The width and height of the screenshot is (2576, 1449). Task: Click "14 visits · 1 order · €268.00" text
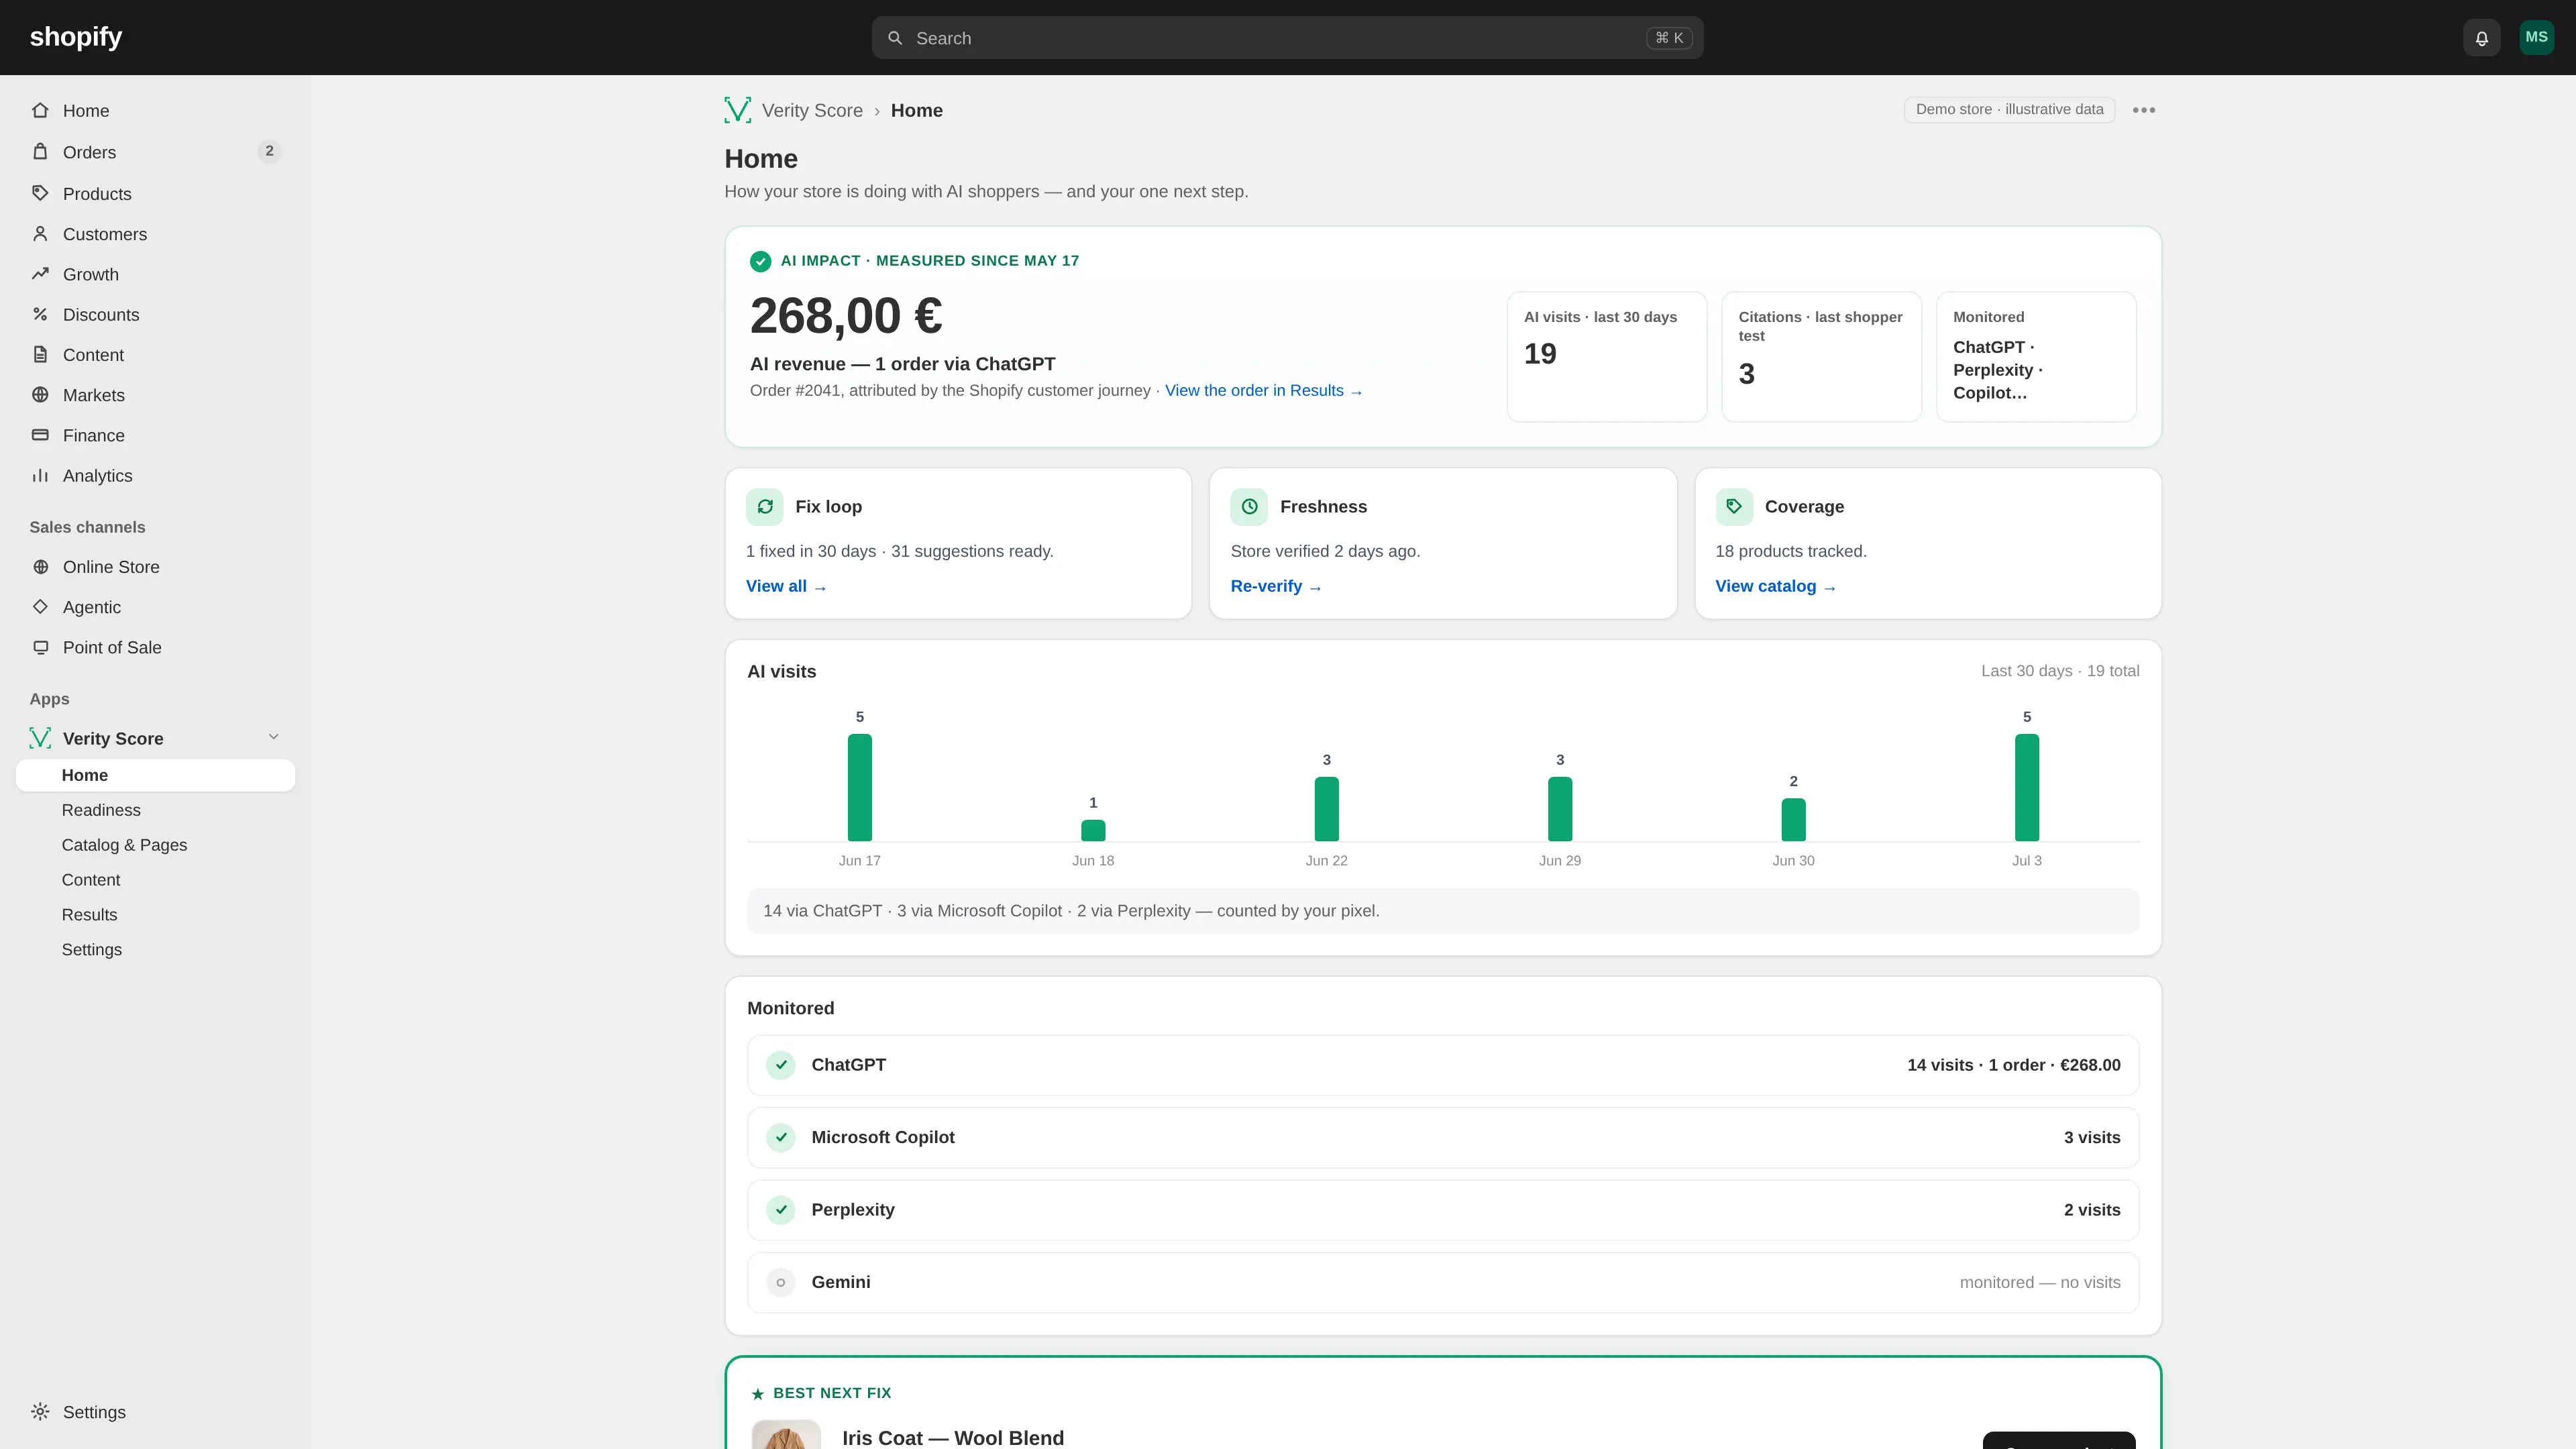coord(2013,1065)
